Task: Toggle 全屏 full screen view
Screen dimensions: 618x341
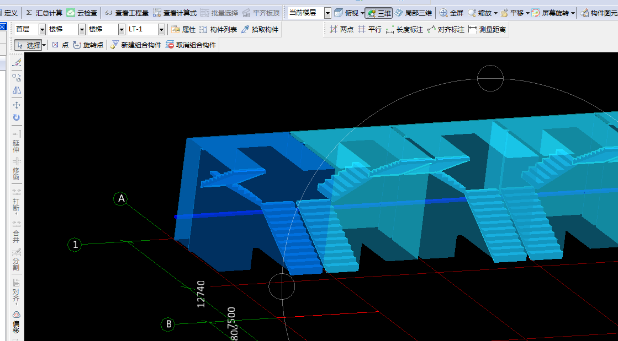Action: [x=452, y=13]
